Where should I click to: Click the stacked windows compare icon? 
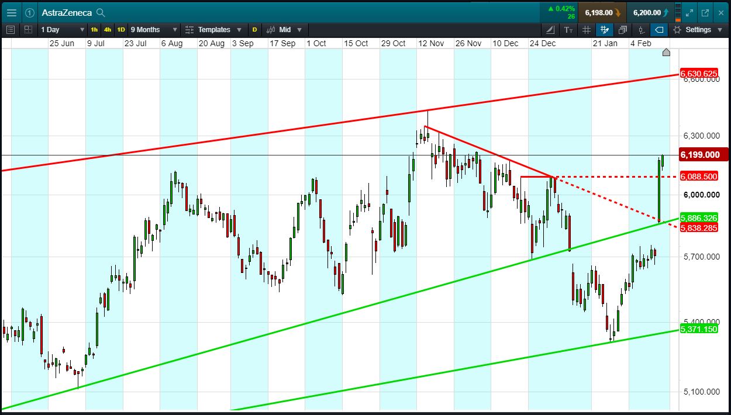pyautogui.click(x=623, y=29)
